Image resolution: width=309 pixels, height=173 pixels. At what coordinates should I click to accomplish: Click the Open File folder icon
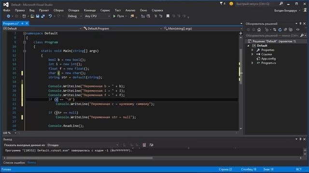(x=32, y=16)
